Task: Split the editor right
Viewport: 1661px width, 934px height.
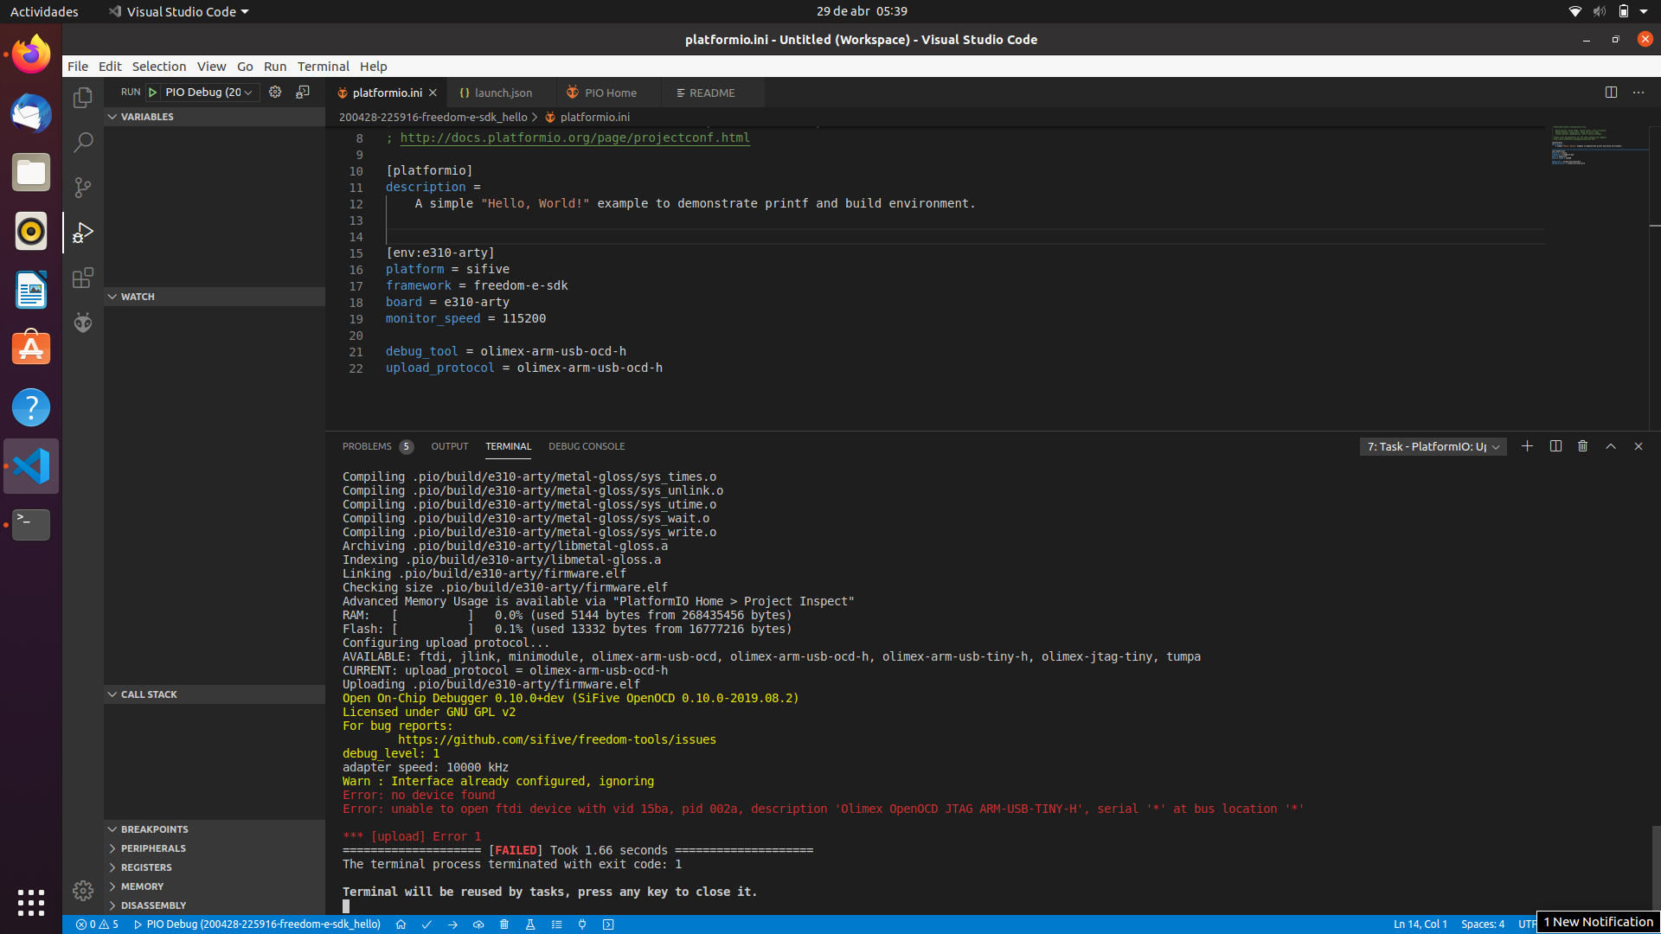Action: tap(1611, 93)
